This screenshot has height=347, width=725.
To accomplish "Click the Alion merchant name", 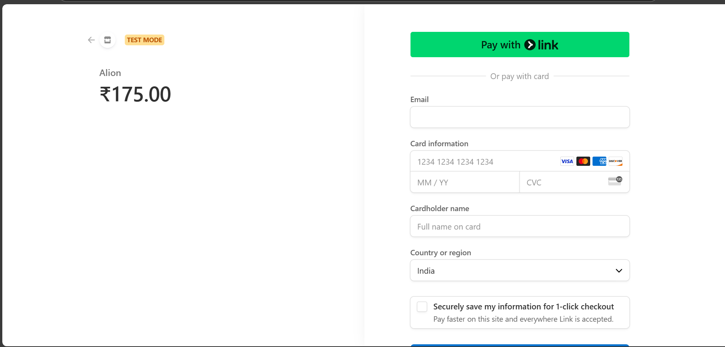I will tap(110, 73).
